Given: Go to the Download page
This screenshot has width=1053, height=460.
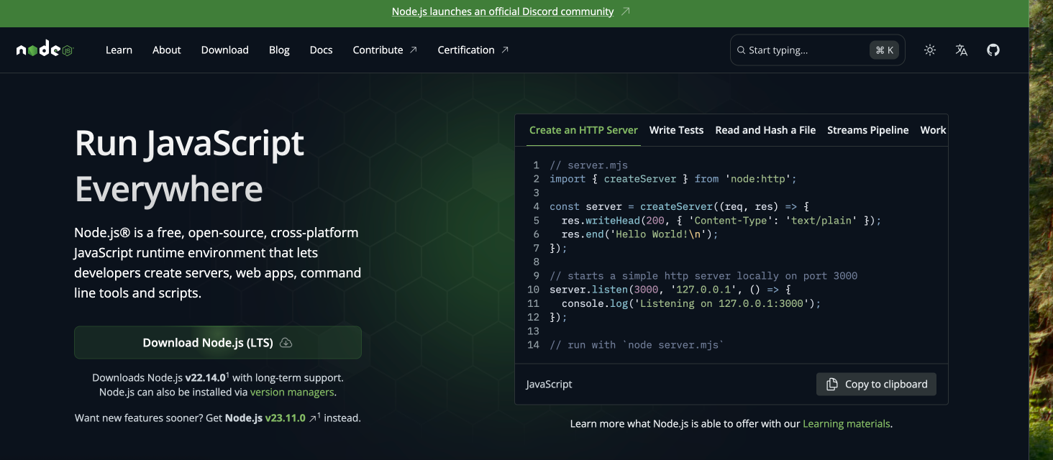Looking at the screenshot, I should point(225,50).
